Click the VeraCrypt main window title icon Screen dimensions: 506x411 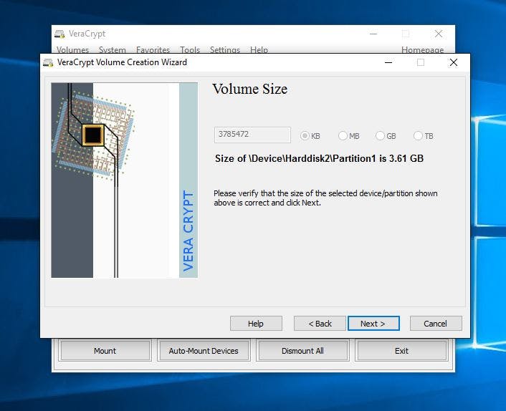(x=59, y=34)
